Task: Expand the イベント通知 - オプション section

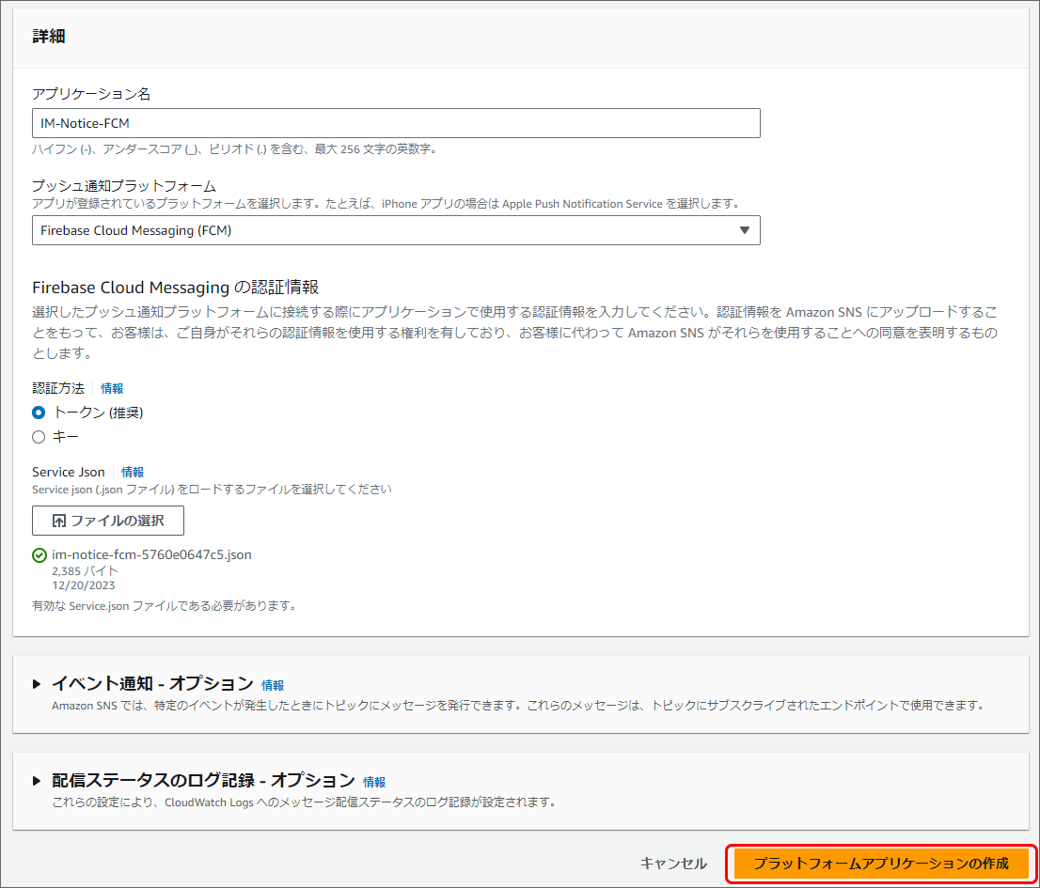Action: [37, 684]
